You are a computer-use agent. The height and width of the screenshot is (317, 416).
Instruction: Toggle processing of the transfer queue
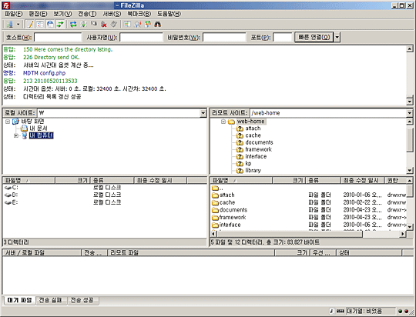pos(83,25)
